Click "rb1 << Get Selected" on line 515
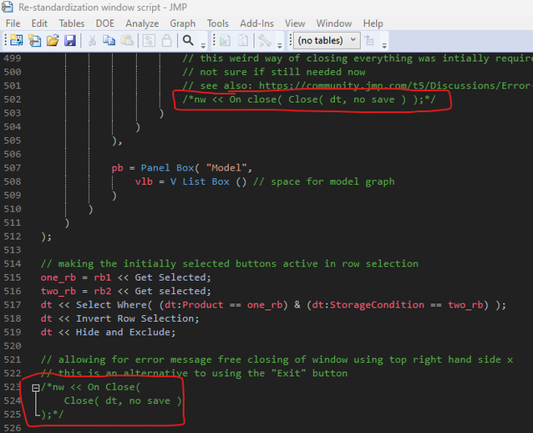Image resolution: width=533 pixels, height=433 pixels. coord(150,278)
